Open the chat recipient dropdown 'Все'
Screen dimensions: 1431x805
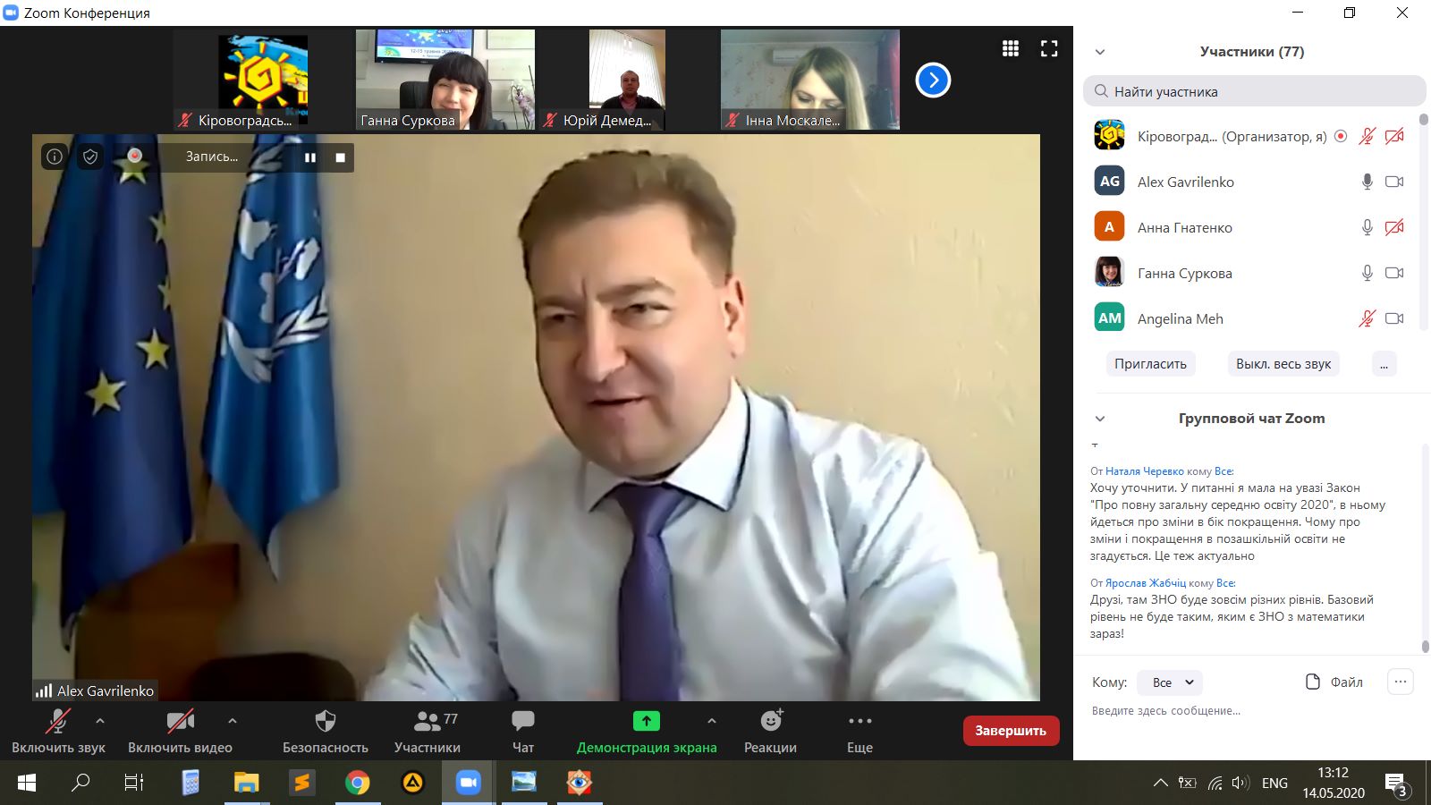pos(1170,682)
